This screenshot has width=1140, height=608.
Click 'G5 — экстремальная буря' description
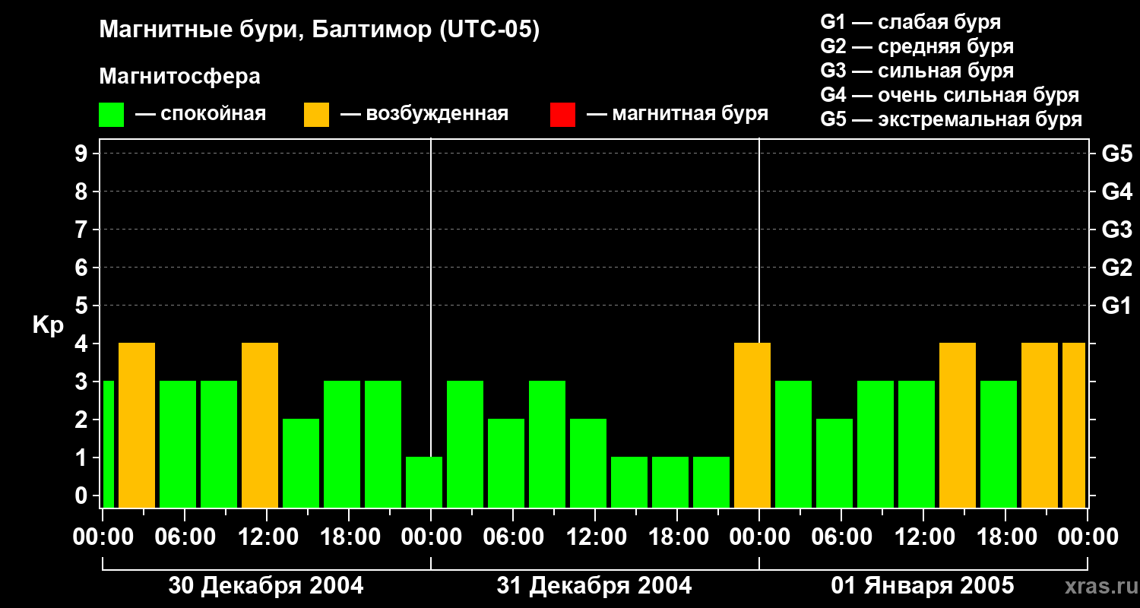tap(951, 119)
